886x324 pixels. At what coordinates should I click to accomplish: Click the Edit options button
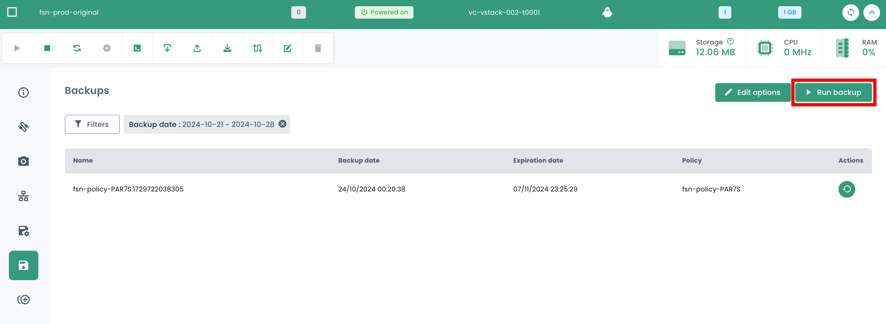[753, 92]
